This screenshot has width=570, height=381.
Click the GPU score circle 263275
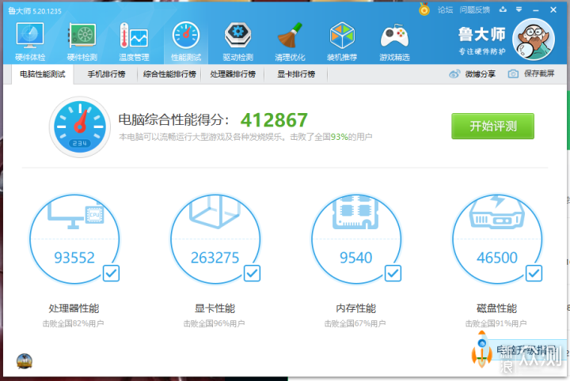pyautogui.click(x=215, y=240)
